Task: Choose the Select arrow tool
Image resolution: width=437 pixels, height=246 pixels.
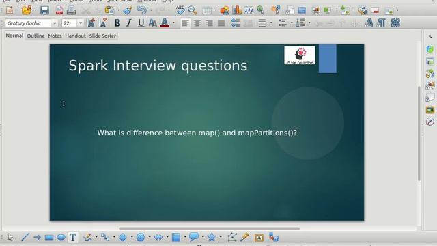Action: click(x=11, y=237)
